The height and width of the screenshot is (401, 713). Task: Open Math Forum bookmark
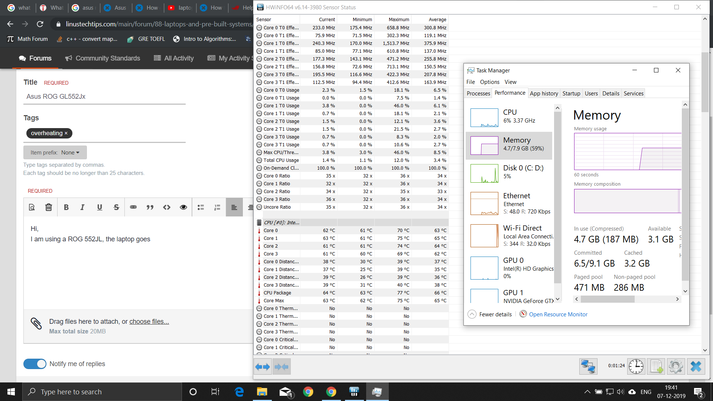click(27, 39)
